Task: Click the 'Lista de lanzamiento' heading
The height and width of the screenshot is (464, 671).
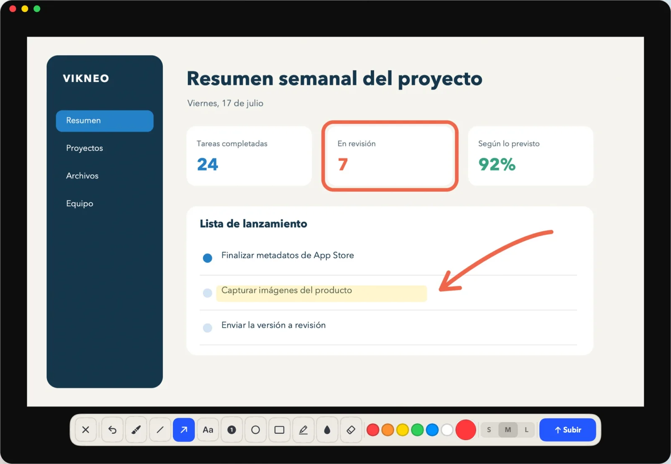Action: pos(253,224)
